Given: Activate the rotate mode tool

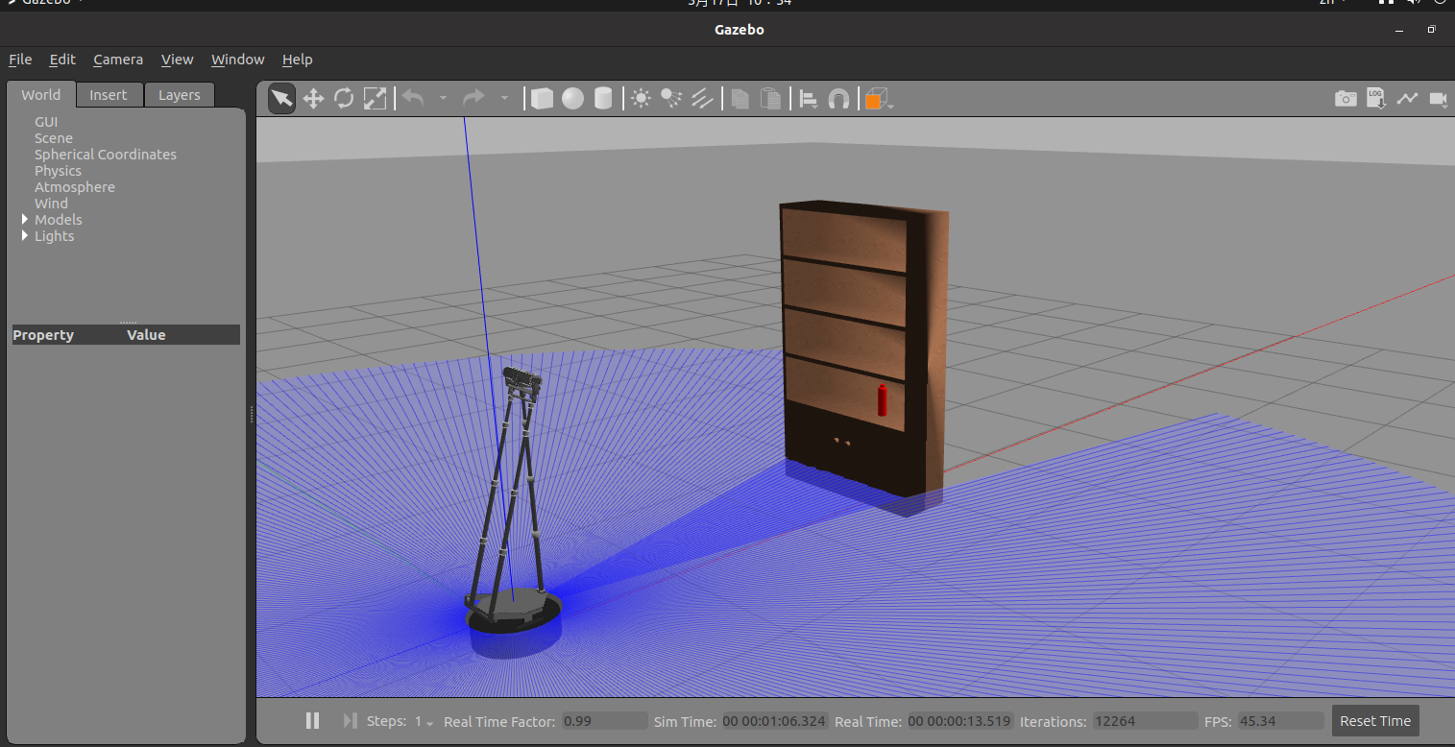Looking at the screenshot, I should 344,98.
